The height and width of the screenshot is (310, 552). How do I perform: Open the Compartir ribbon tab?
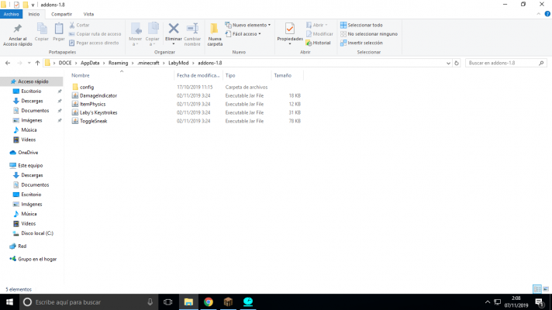pos(61,14)
